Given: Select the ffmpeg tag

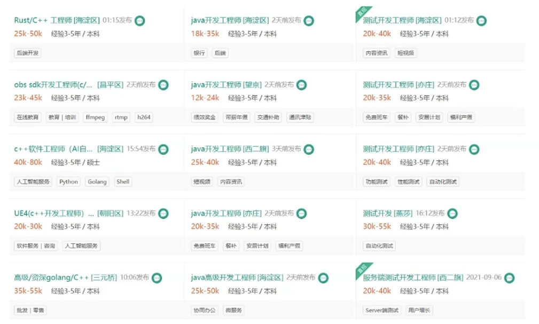Looking at the screenshot, I should [x=95, y=117].
